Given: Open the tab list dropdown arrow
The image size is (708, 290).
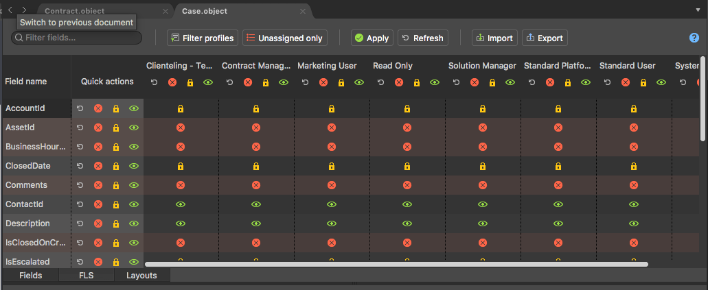Looking at the screenshot, I should (698, 10).
